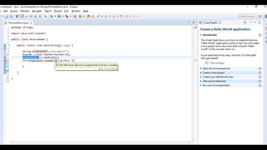Maximize the Cheat Sheets view
The image size is (267, 150).
[259, 22]
